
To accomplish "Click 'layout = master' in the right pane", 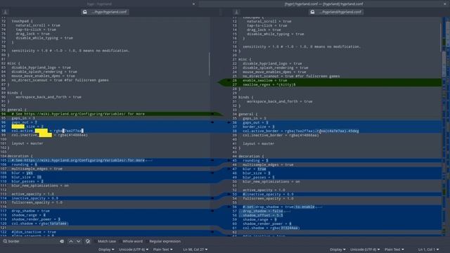I will (x=258, y=143).
